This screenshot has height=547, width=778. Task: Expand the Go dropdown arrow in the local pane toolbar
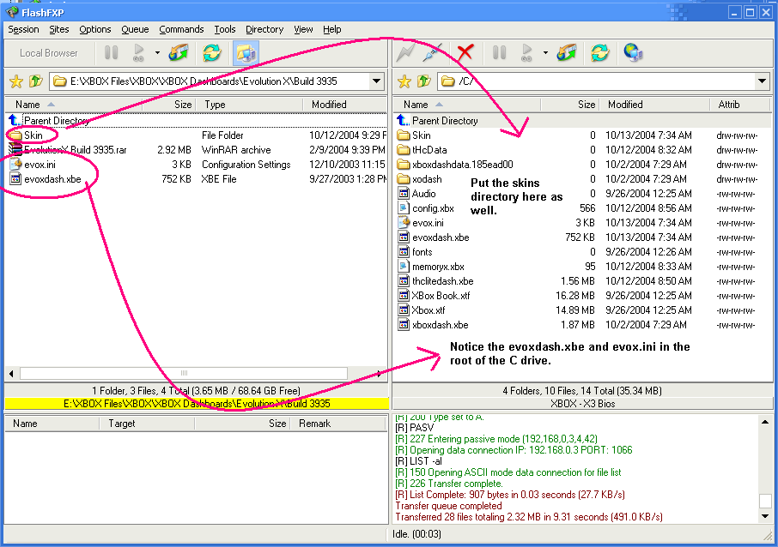pos(157,52)
